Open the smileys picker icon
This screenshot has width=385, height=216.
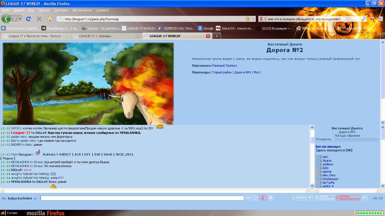255,198
